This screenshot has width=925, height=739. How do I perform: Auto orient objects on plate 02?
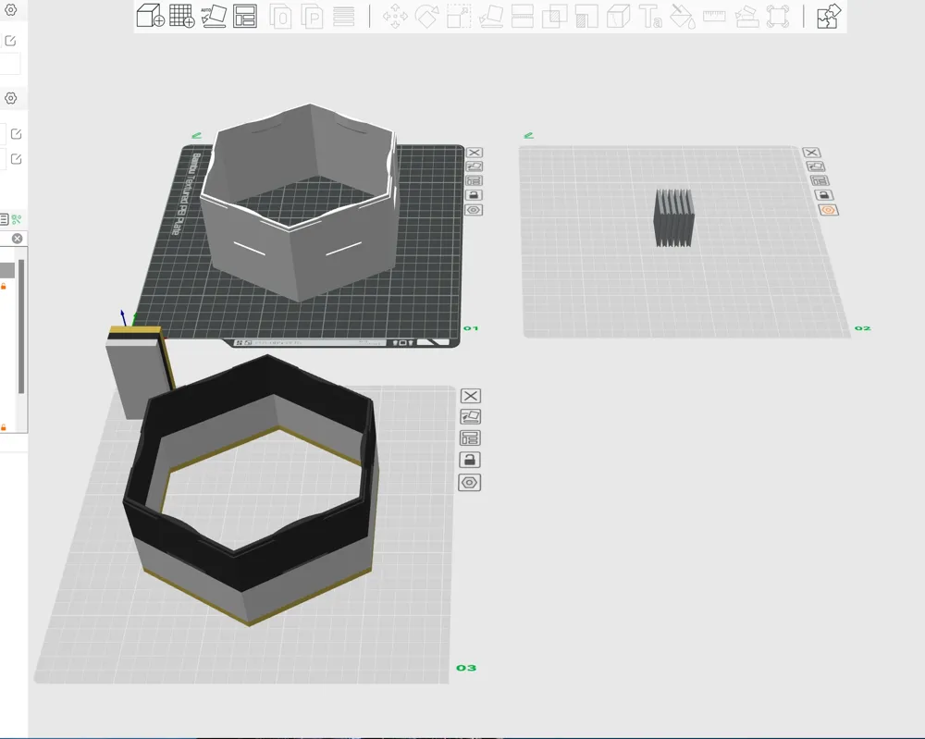point(815,166)
